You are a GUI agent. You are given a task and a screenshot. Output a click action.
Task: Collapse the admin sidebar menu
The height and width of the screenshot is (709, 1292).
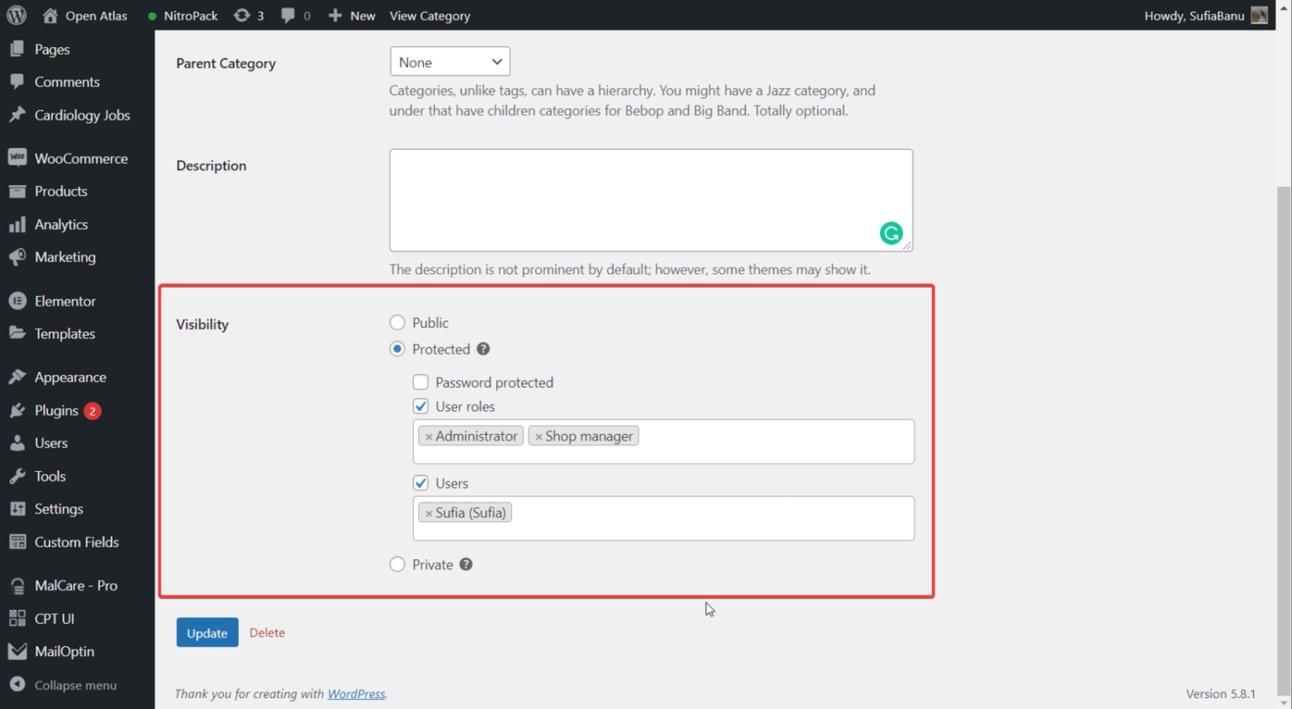[74, 685]
